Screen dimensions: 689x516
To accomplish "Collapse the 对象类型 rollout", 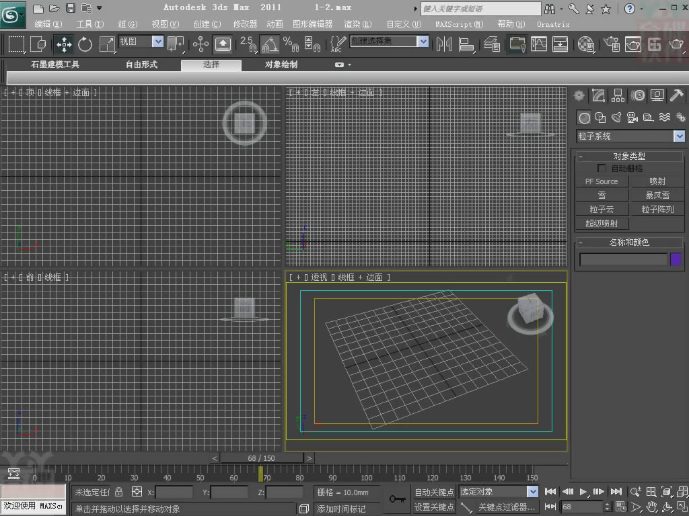I will [x=629, y=156].
